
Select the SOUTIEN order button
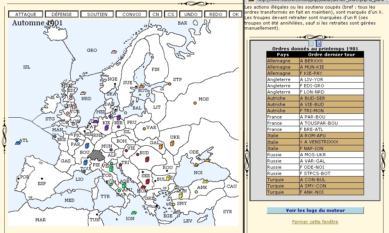point(97,14)
